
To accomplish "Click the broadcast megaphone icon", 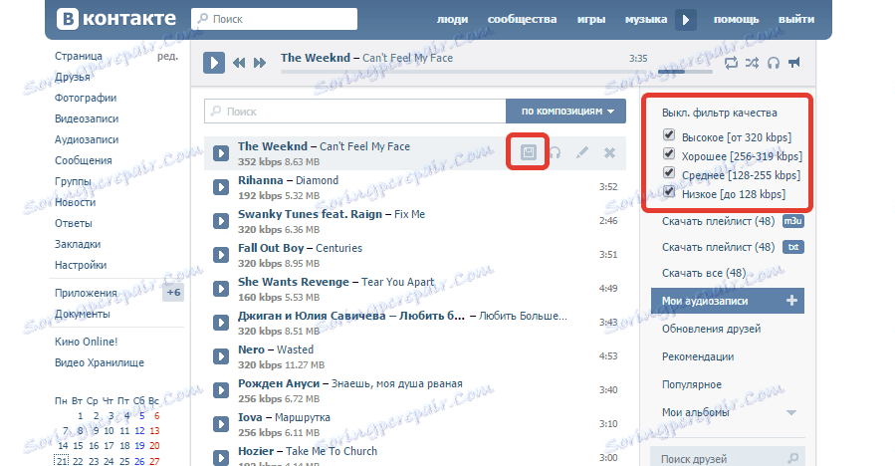I will (x=794, y=63).
